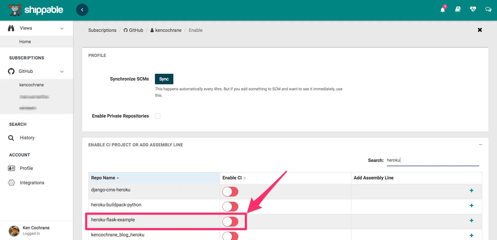Enable CI for django-cms-heroku
The height and width of the screenshot is (240, 497).
pos(230,192)
